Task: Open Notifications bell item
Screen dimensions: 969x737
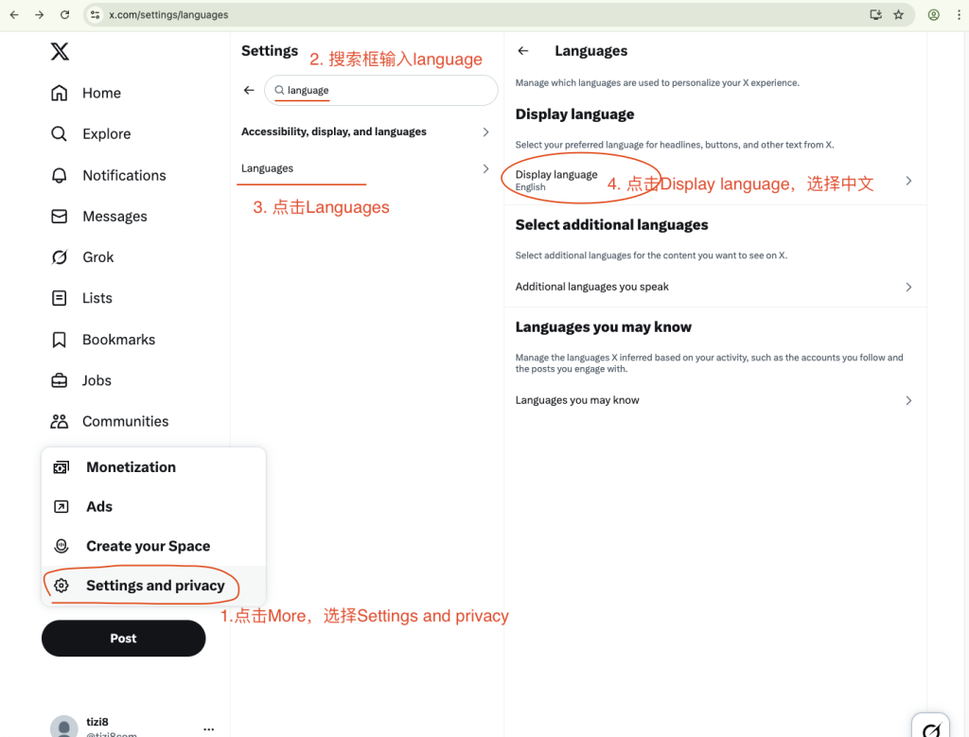Action: pos(108,175)
